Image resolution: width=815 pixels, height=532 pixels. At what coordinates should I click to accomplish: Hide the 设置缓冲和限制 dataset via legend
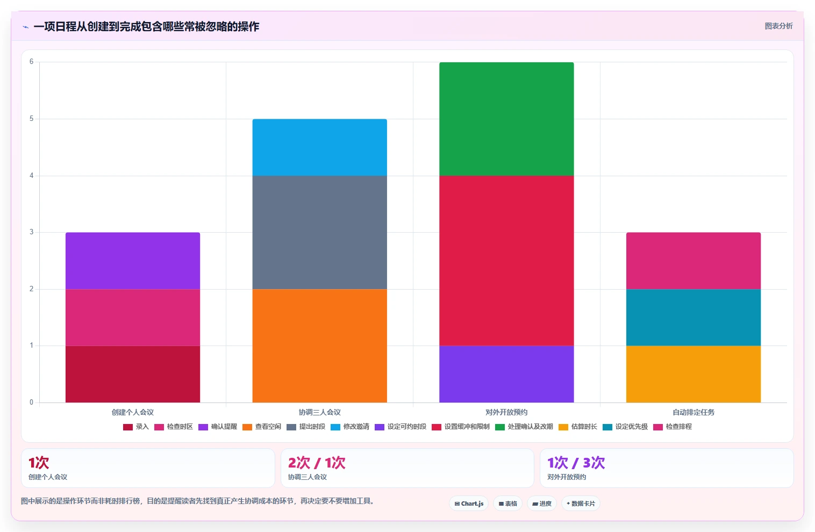(x=461, y=427)
